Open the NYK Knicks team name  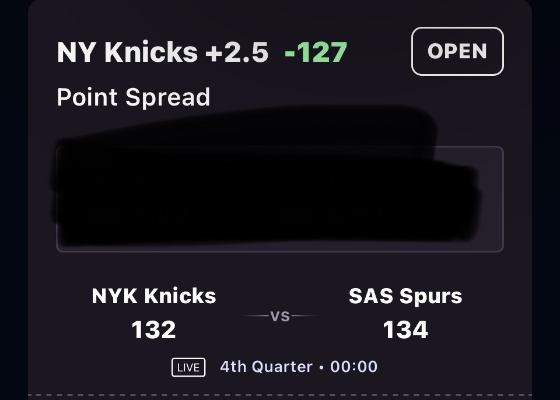pos(154,296)
